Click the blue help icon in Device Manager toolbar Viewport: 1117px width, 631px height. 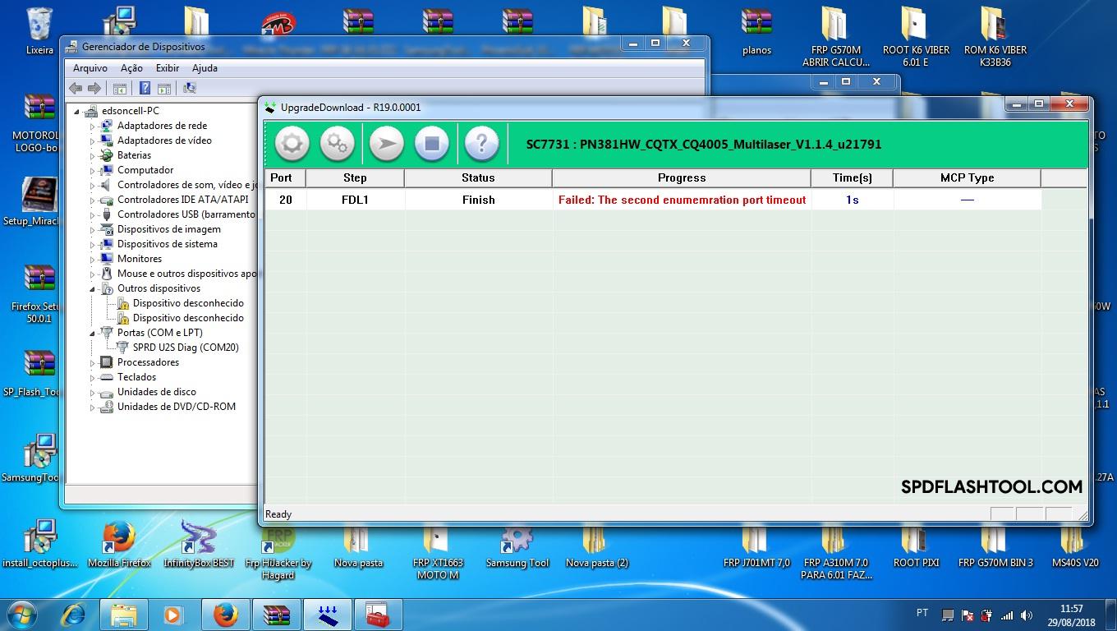tap(145, 88)
